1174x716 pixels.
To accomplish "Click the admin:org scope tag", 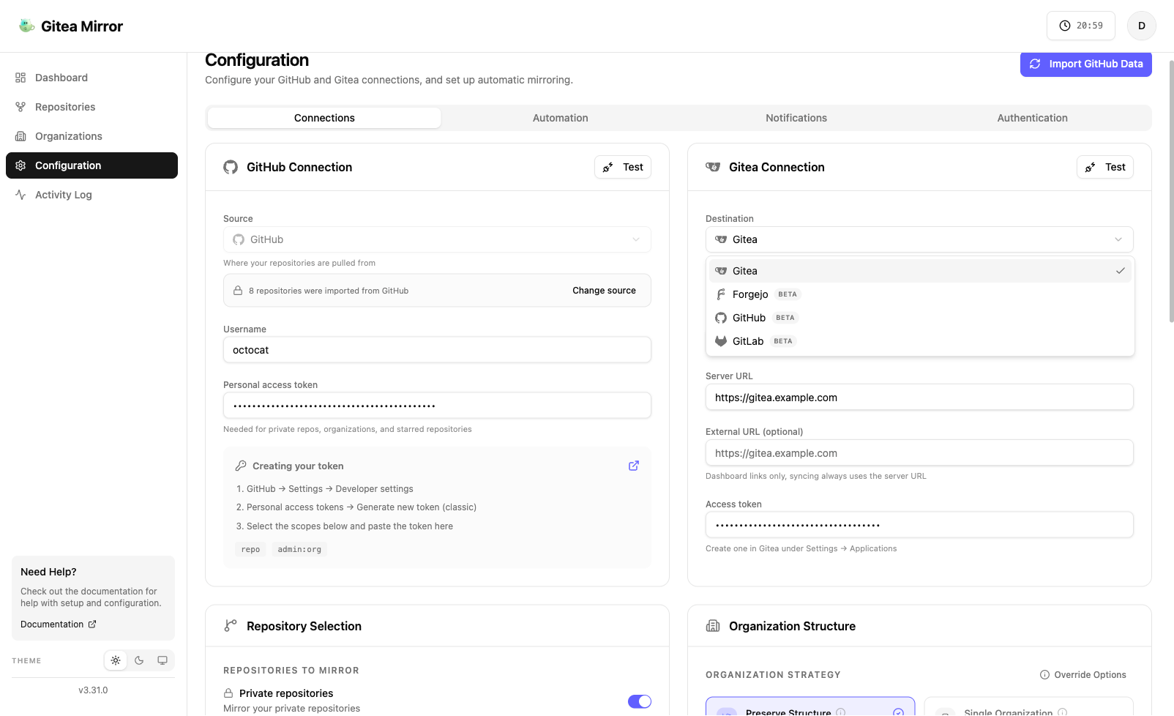I will coord(299,549).
